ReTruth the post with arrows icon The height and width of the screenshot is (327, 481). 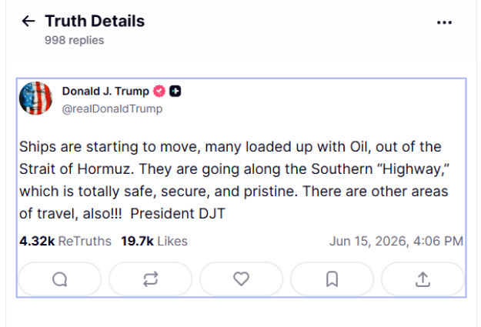[x=151, y=279]
